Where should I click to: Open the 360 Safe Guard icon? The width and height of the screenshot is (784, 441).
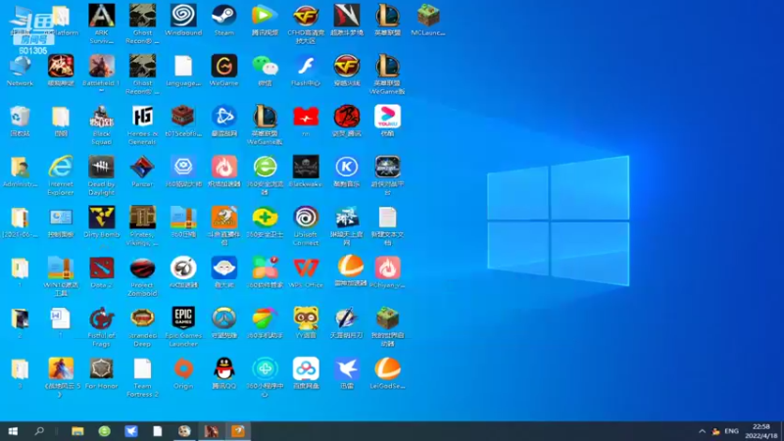pos(265,222)
